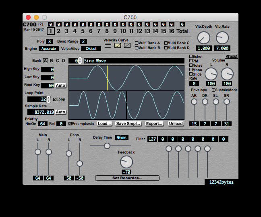261x217 pixels.
Task: Click the Feedback knob
Action: (126, 162)
